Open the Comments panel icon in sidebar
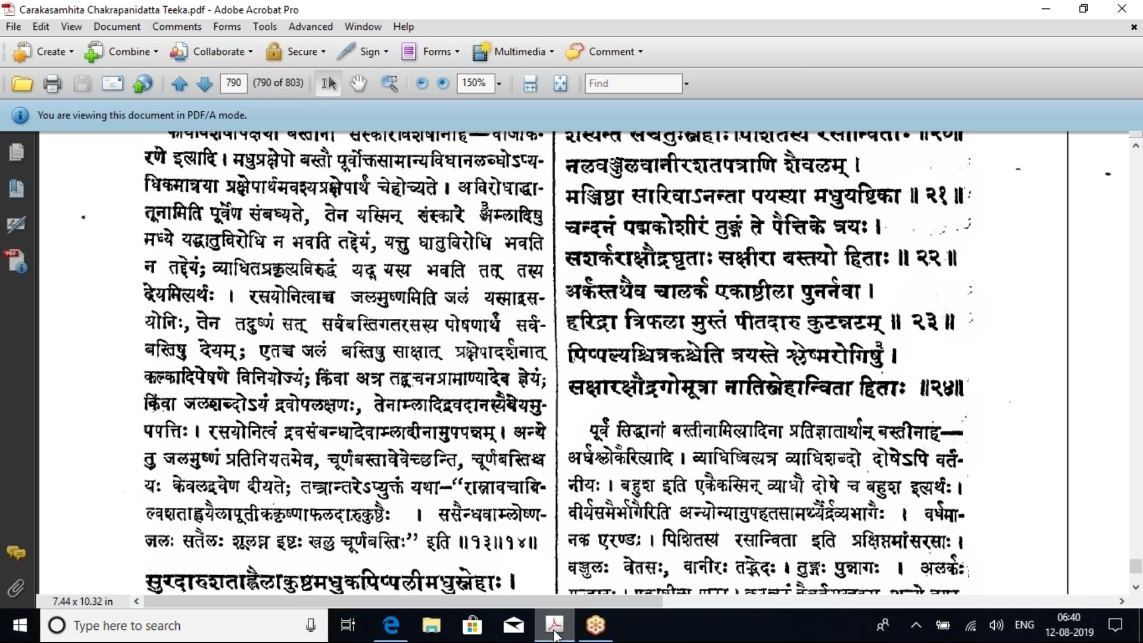1143x643 pixels. click(16, 553)
